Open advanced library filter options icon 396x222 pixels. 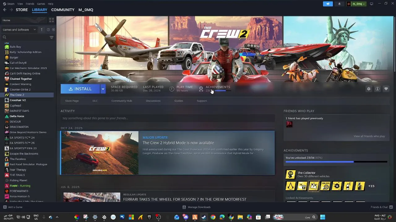pyautogui.click(x=51, y=37)
